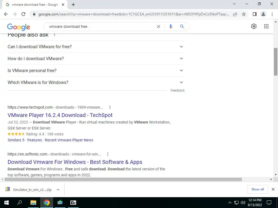Open Chrome side panel
The width and height of the screenshot is (278, 208).
pyautogui.click(x=255, y=14)
